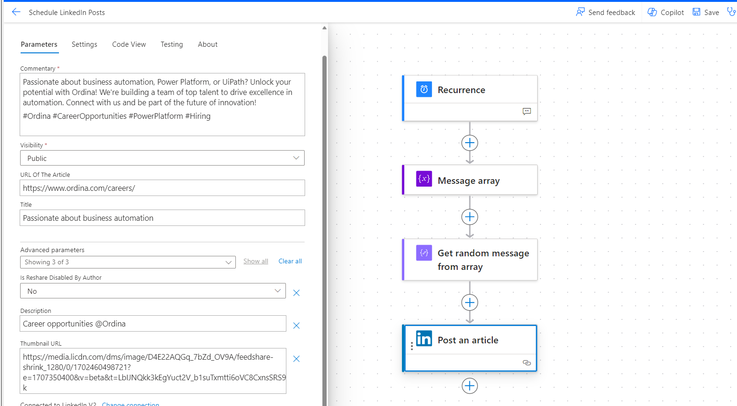Click the Get random message compose icon
Screen dimensions: 737x406
click(424, 253)
